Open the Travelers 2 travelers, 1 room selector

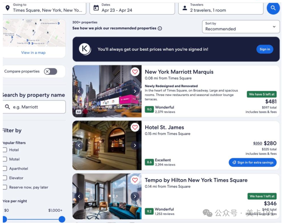(221, 8)
